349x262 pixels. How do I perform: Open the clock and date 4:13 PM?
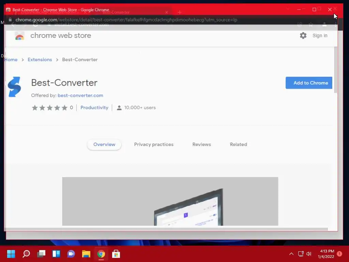(326, 254)
